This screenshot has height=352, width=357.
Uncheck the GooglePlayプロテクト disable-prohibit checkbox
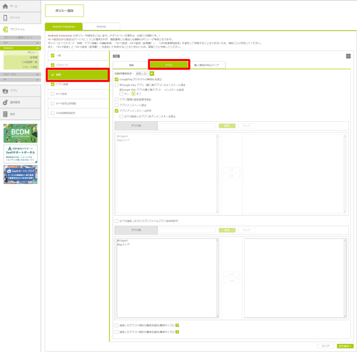116,80
